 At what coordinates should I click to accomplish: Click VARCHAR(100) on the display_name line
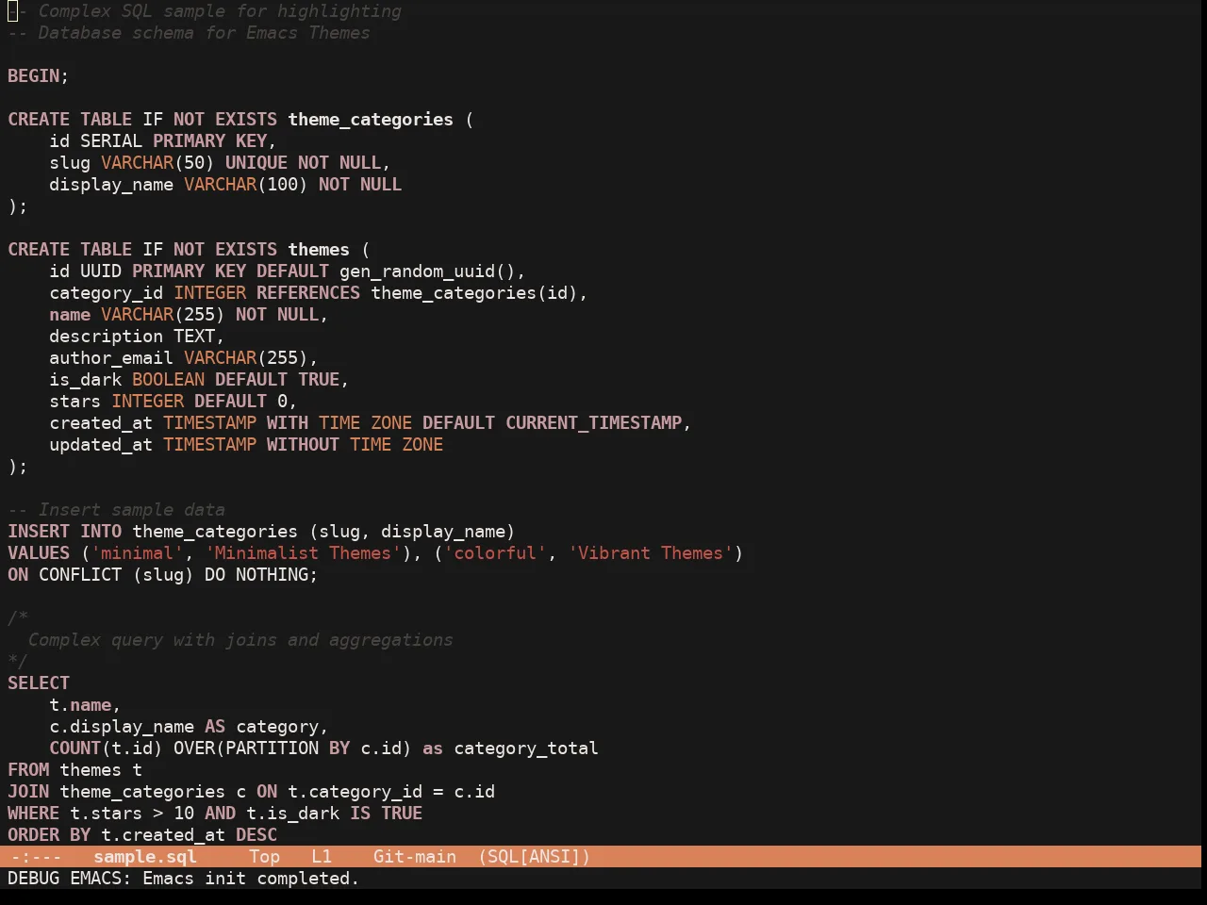pos(246,185)
